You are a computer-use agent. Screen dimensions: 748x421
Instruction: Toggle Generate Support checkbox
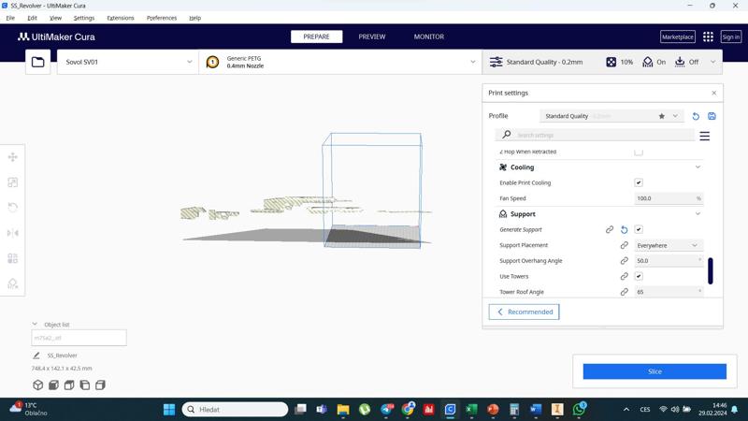[639, 229]
